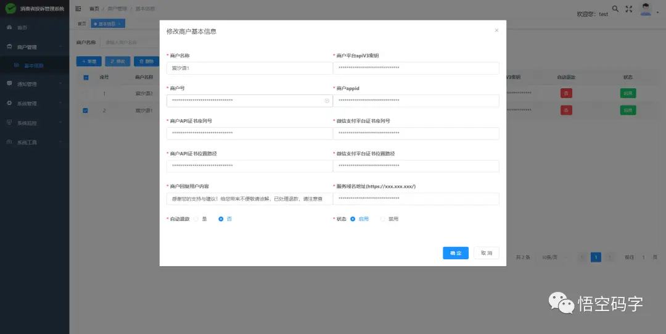Go to page 1 in pagination
This screenshot has height=334, width=666.
[596, 257]
